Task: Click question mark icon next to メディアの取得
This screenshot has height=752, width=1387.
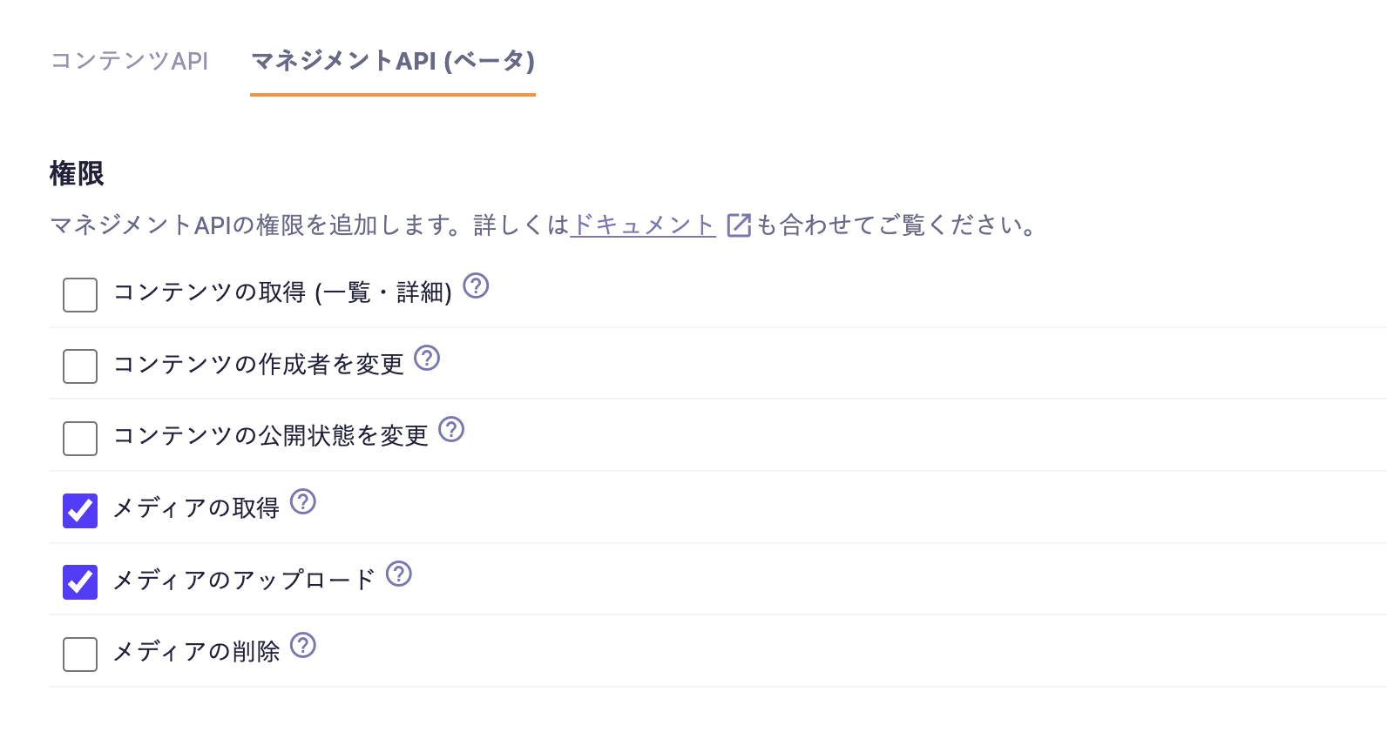Action: [303, 501]
